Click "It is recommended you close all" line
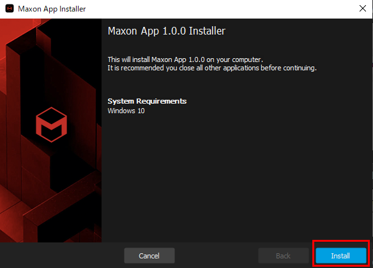The image size is (373, 268). [x=212, y=68]
